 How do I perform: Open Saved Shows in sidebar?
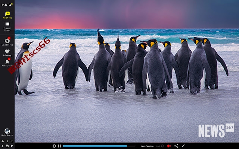coord(7,41)
